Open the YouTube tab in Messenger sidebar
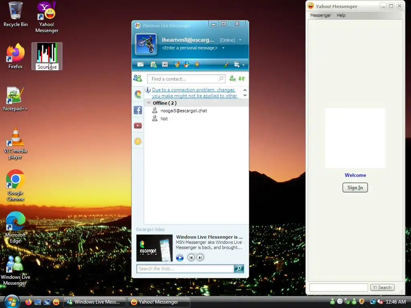The image size is (411, 308). (138, 126)
